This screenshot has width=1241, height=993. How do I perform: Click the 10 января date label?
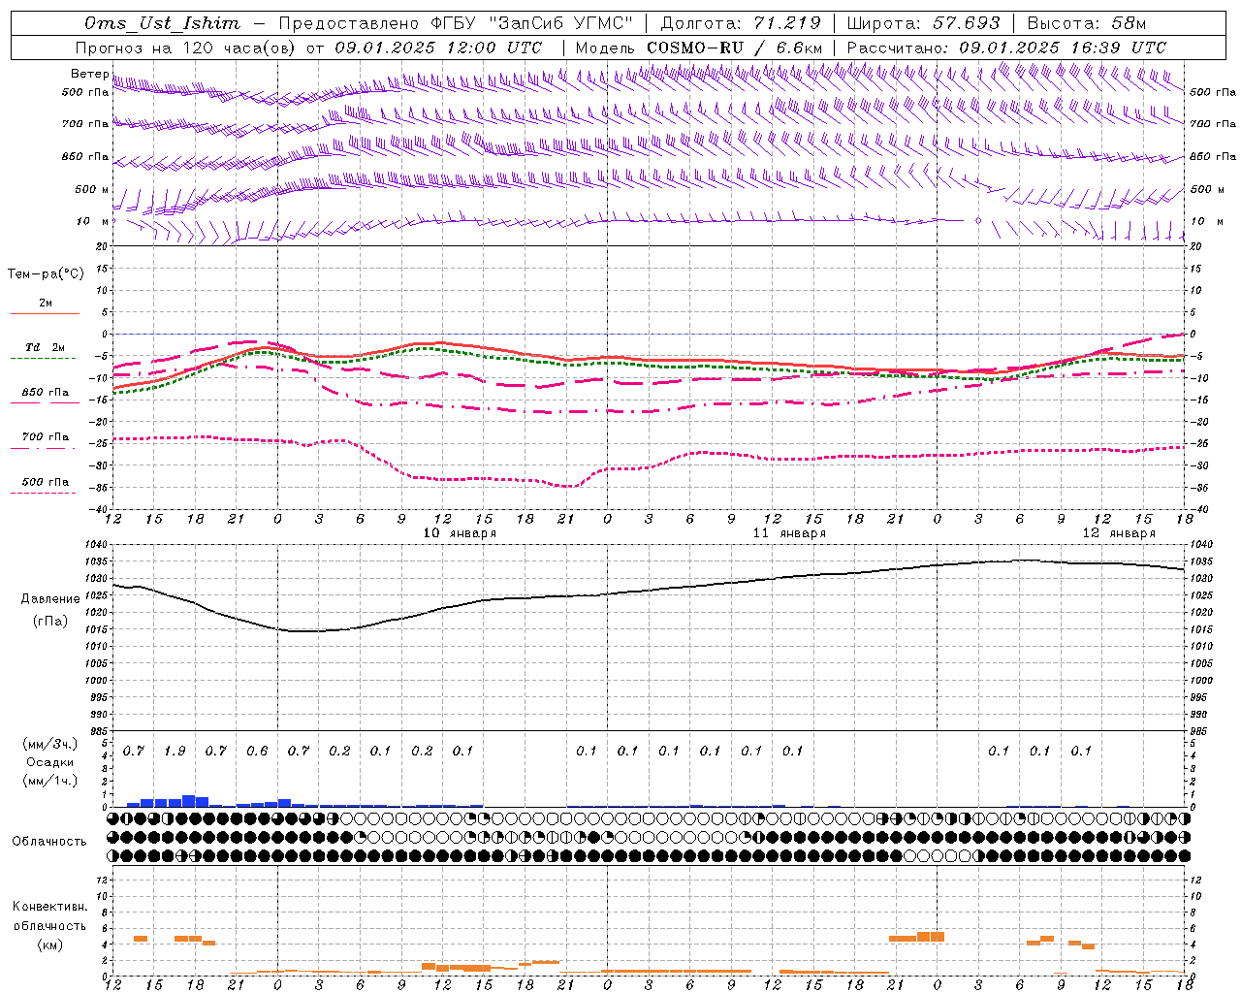(460, 533)
